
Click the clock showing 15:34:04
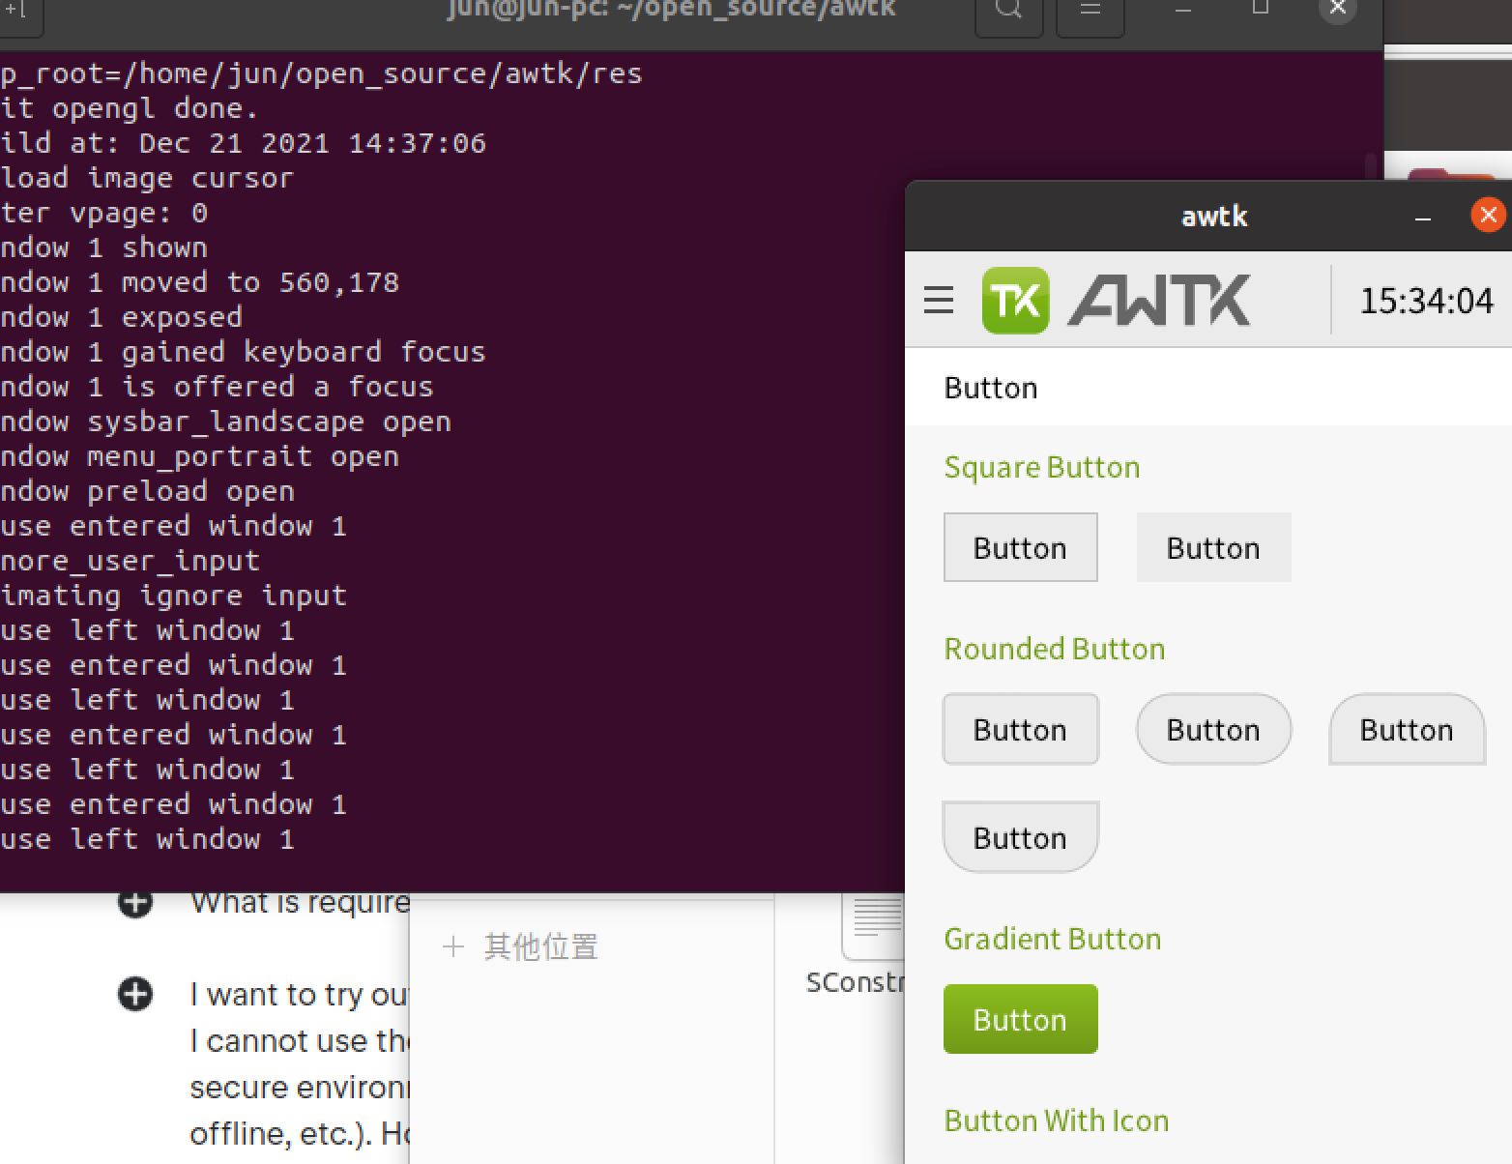(1425, 301)
